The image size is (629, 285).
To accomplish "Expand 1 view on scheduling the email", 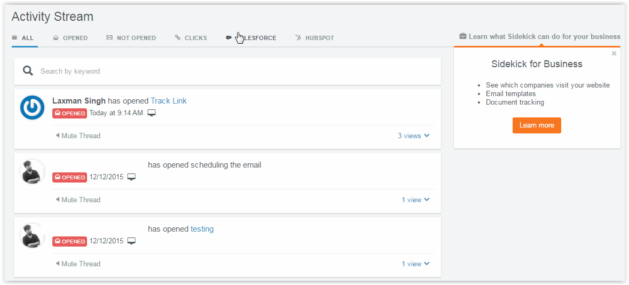I will pyautogui.click(x=415, y=200).
